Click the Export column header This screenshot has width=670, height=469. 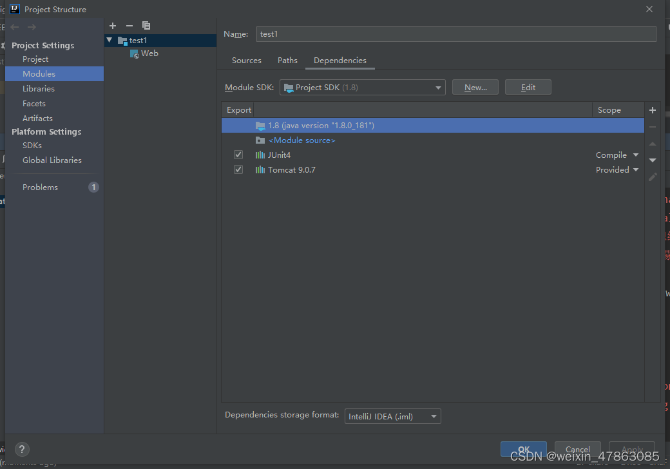(x=238, y=110)
